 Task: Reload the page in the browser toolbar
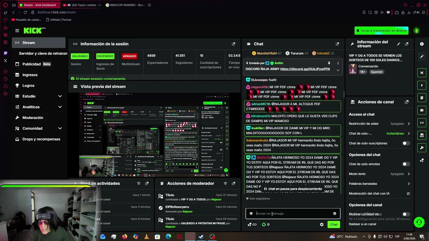point(25,12)
